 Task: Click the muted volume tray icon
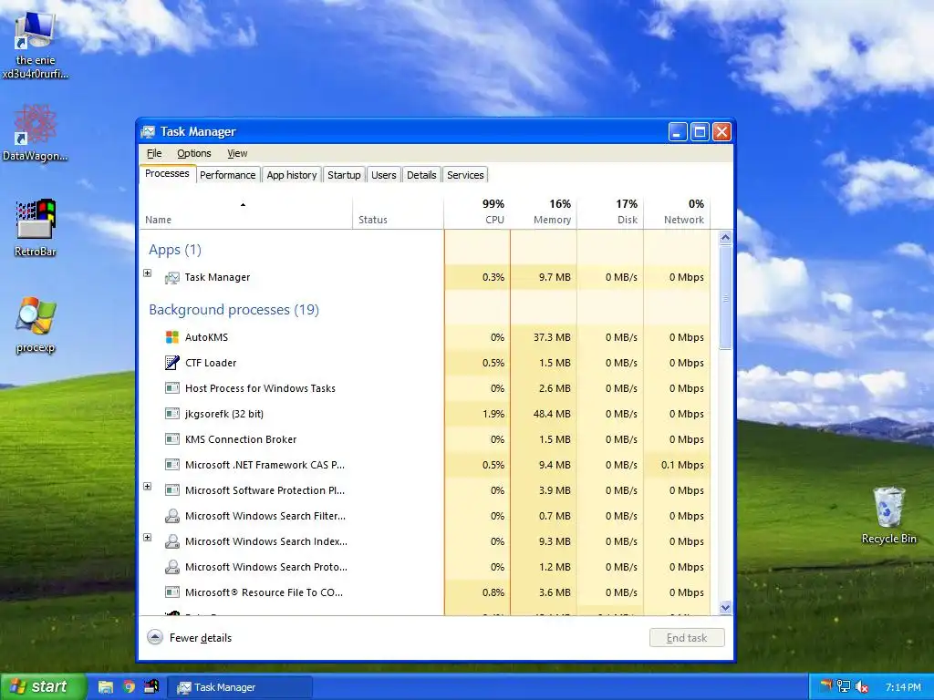[861, 687]
